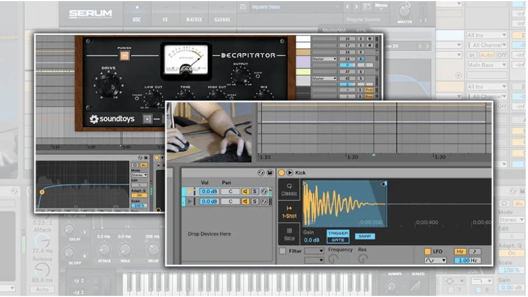The width and height of the screenshot is (528, 297).
Task: Select GATE mode in the Kick sampler
Action: pos(338,240)
